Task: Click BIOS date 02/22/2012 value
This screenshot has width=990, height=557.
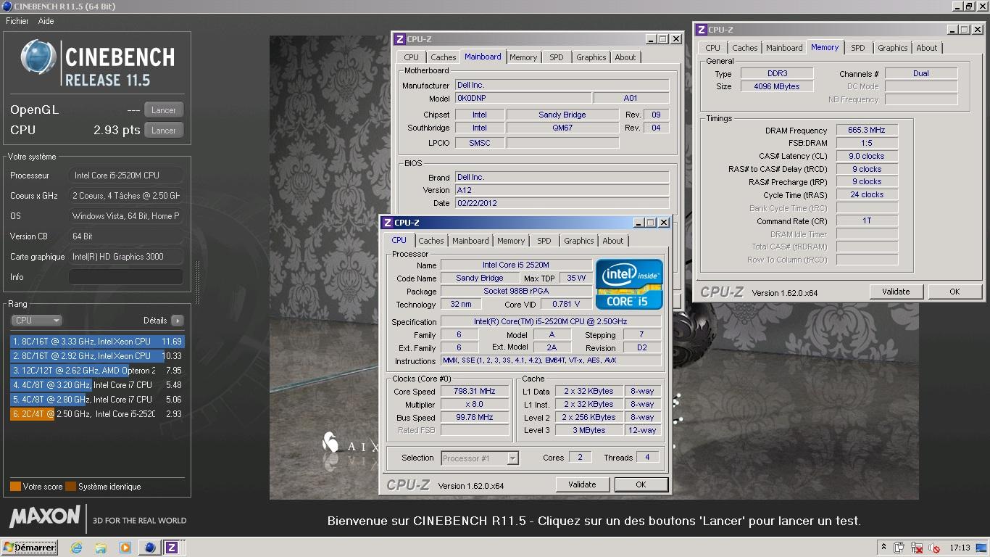Action: [x=562, y=204]
